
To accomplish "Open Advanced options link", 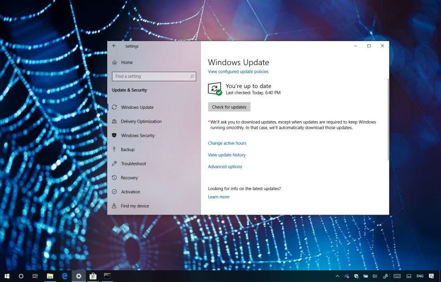I will (x=225, y=167).
